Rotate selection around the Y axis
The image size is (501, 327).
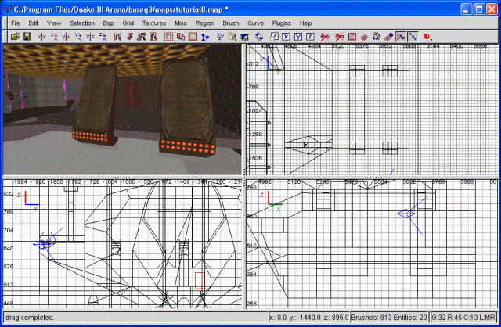click(78, 37)
